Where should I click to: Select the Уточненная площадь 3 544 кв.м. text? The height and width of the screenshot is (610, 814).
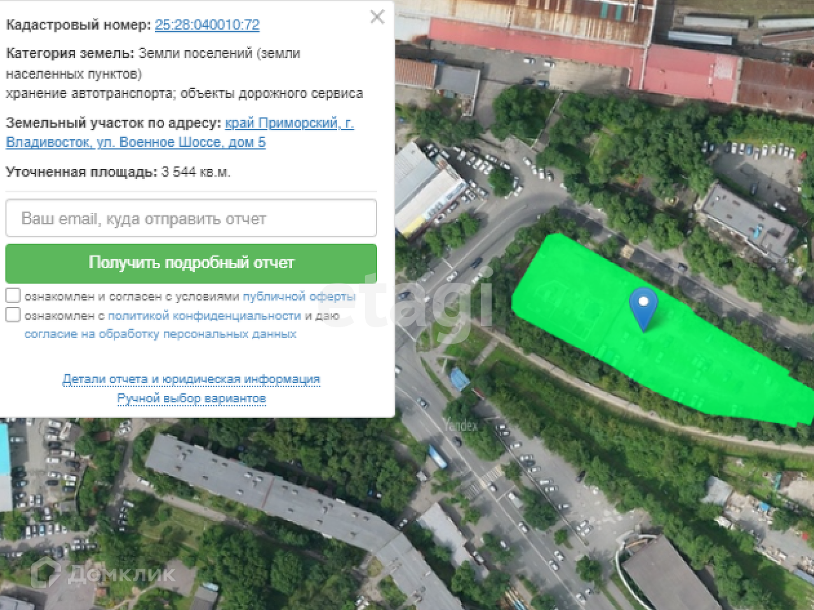pos(118,172)
